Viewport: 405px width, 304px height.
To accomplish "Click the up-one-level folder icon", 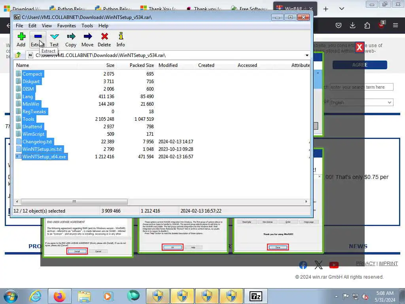I will click(18, 55).
